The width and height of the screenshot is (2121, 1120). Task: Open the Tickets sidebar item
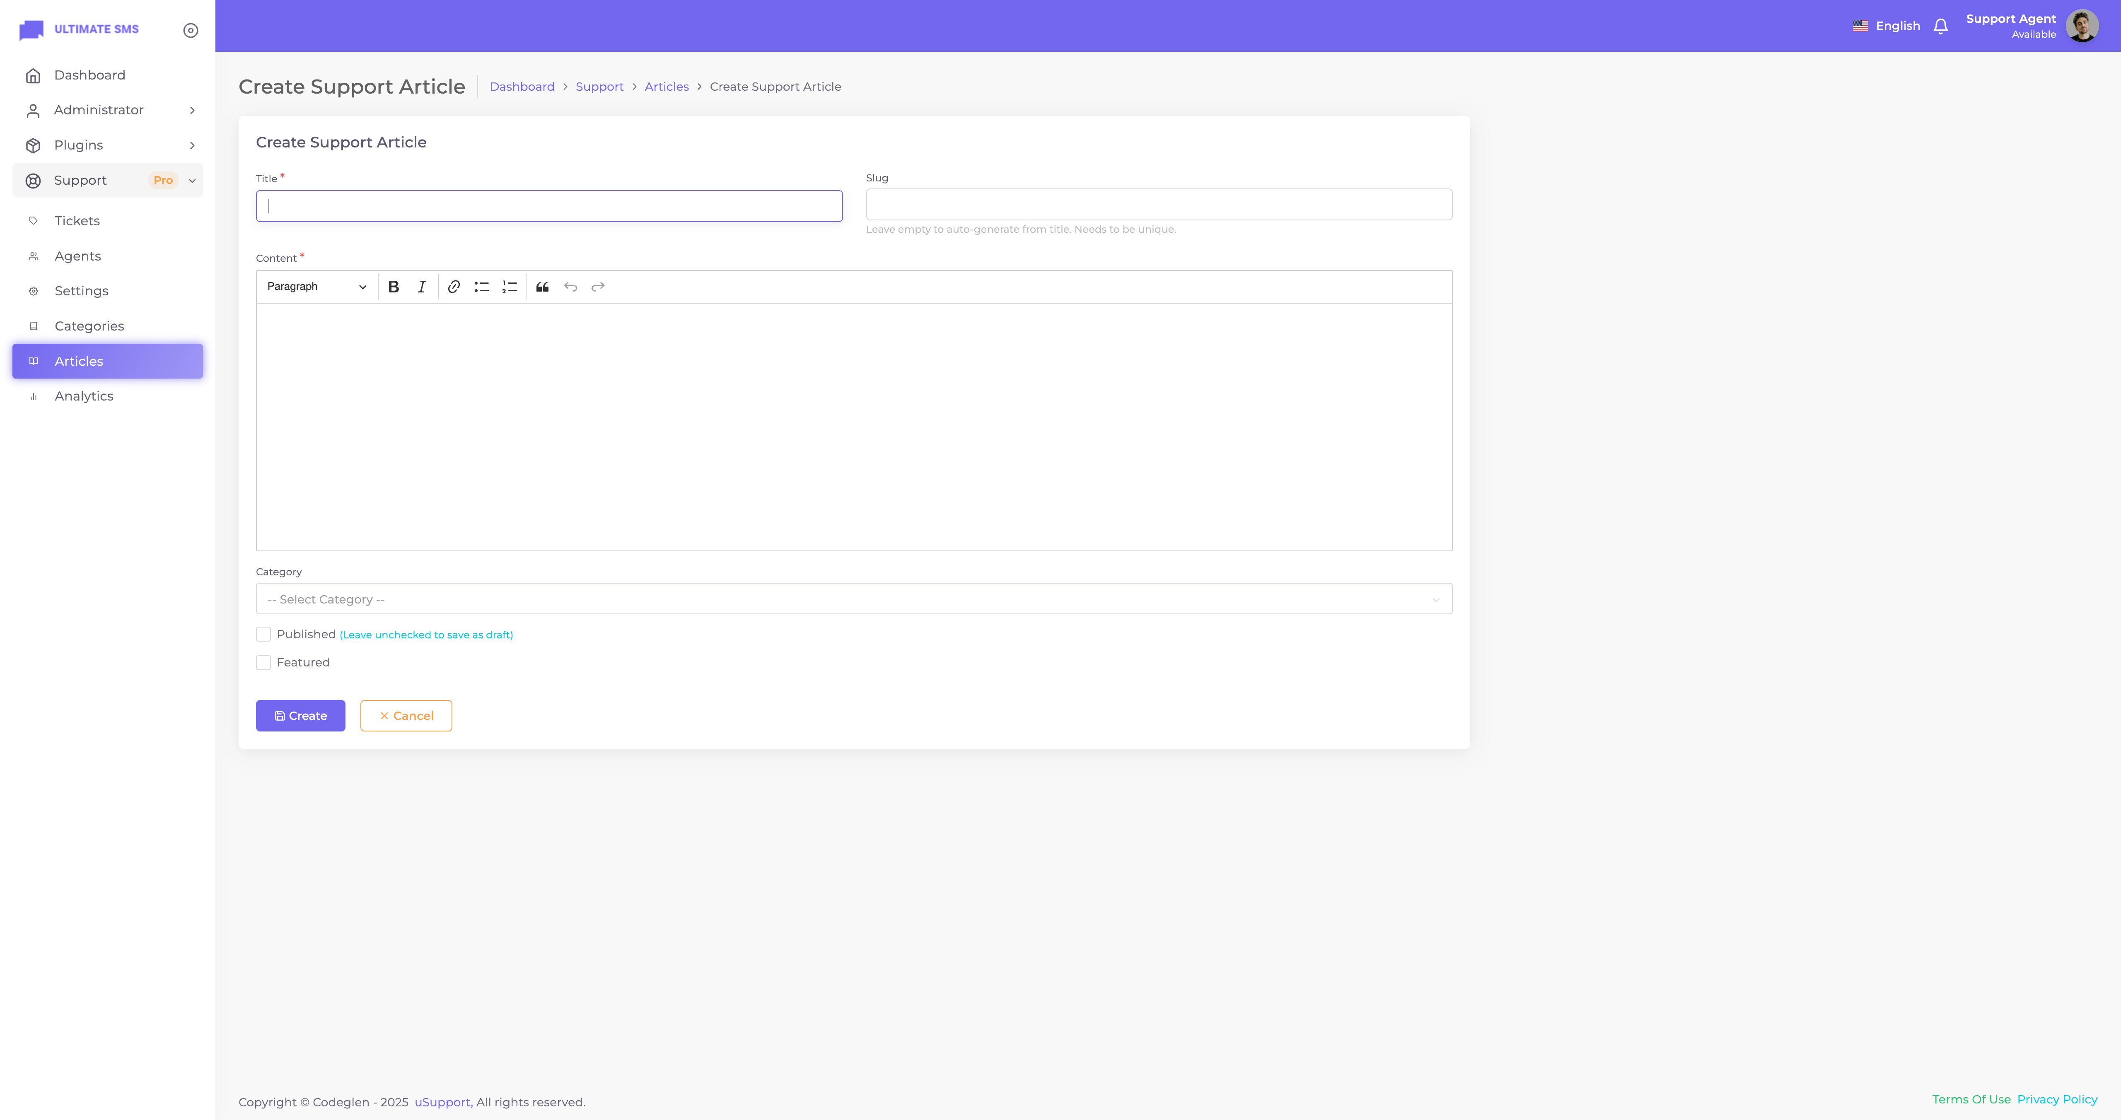point(77,221)
